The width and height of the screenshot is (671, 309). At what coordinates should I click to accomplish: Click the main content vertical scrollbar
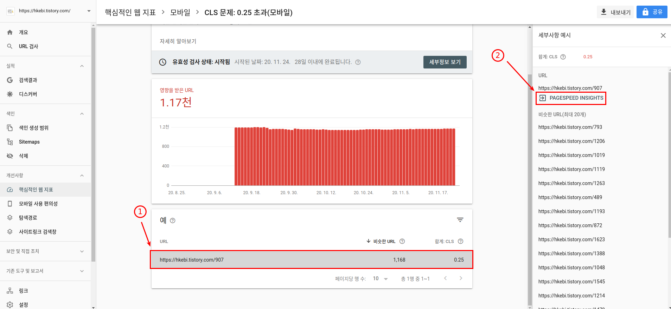tap(530, 190)
